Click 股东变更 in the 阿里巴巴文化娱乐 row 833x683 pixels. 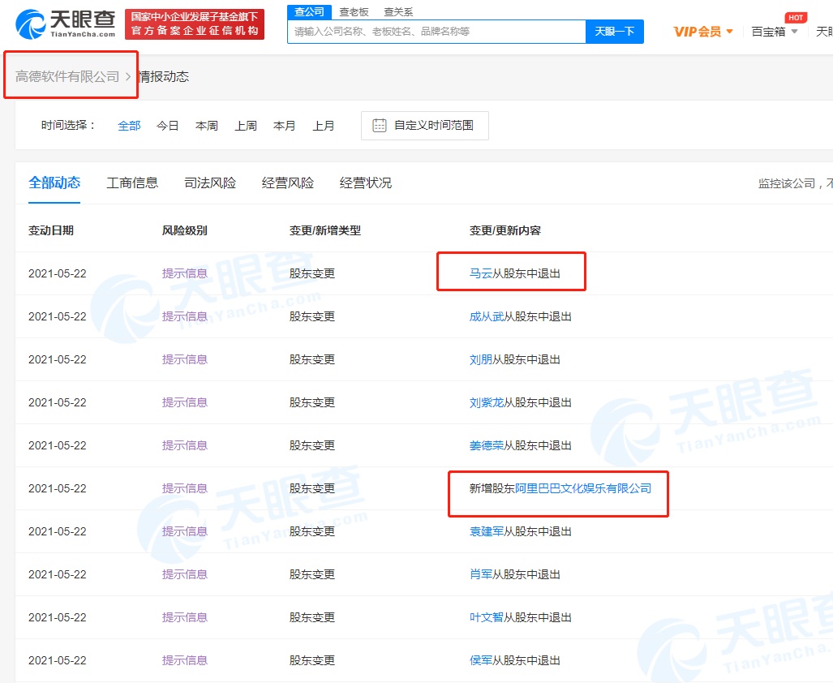coord(312,488)
